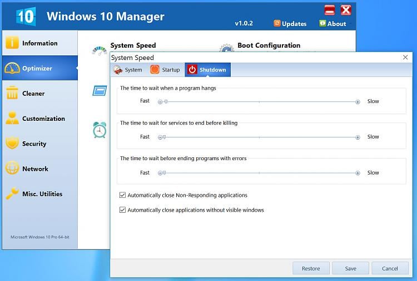Click the programs with errors slider thumb
The height and width of the screenshot is (281, 417).
(x=165, y=173)
